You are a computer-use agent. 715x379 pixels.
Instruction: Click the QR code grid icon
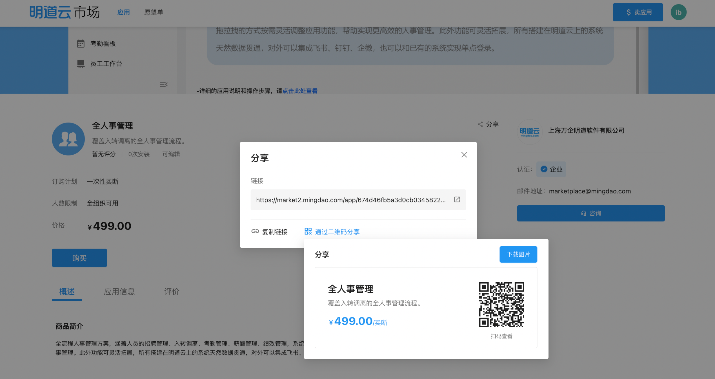[x=308, y=231]
